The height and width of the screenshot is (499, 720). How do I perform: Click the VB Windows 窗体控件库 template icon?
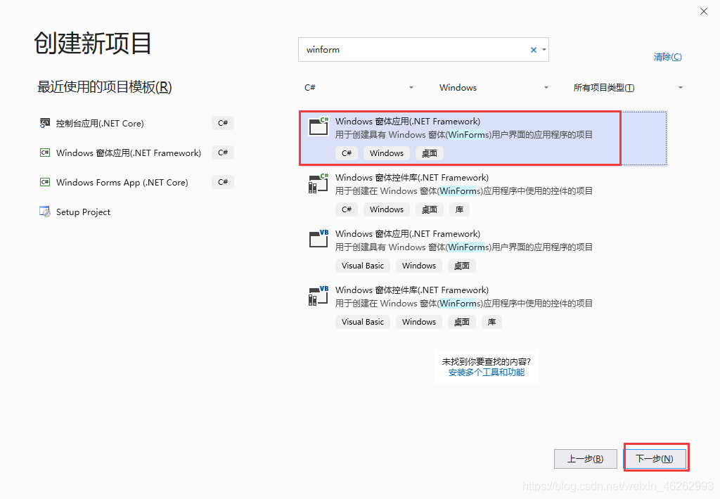[x=319, y=296]
